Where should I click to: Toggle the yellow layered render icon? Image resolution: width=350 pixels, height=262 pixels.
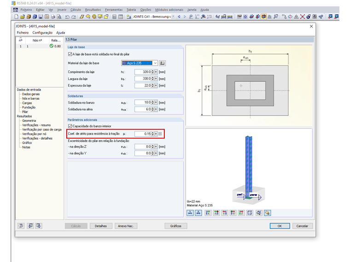(x=267, y=213)
